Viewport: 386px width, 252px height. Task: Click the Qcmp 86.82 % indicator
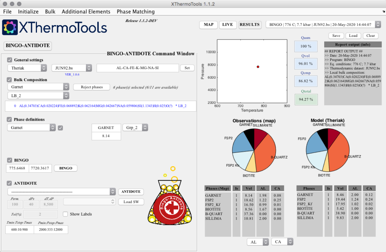306,81
